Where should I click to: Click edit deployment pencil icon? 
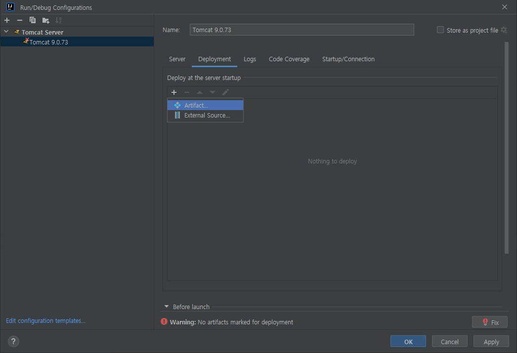point(225,92)
